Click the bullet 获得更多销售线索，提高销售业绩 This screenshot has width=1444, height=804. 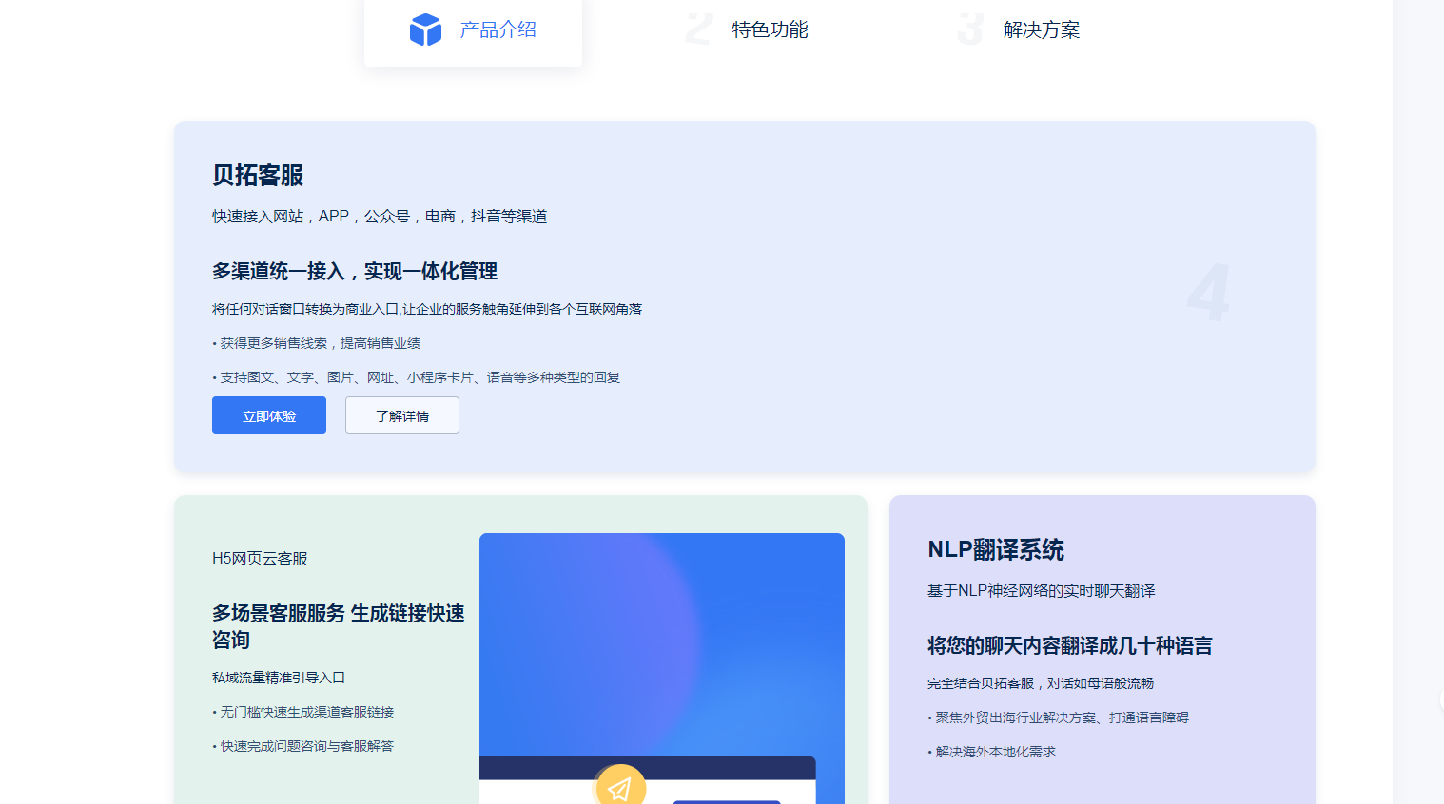(316, 343)
